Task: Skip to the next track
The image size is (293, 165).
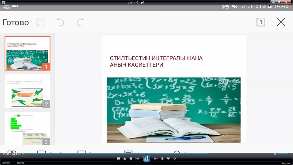Action: 156,158
